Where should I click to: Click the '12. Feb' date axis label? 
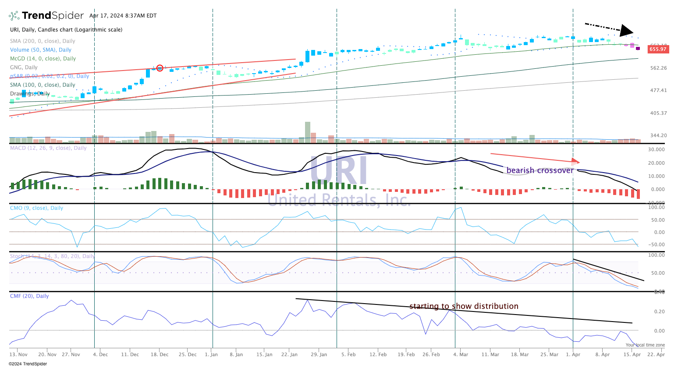click(378, 354)
